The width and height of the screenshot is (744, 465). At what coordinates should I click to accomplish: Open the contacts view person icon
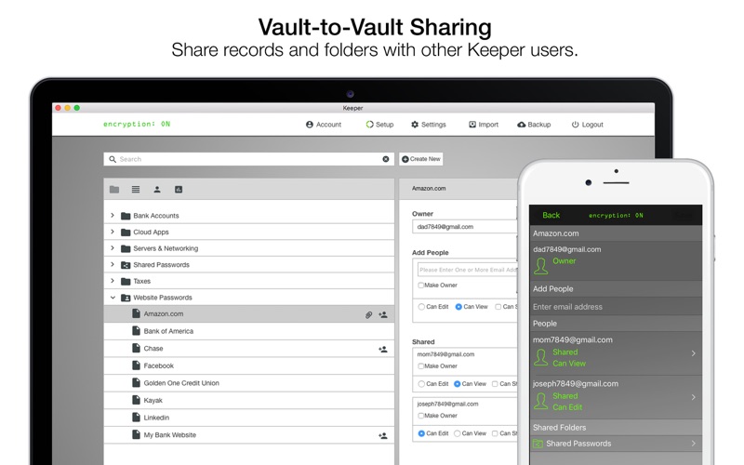pyautogui.click(x=157, y=190)
